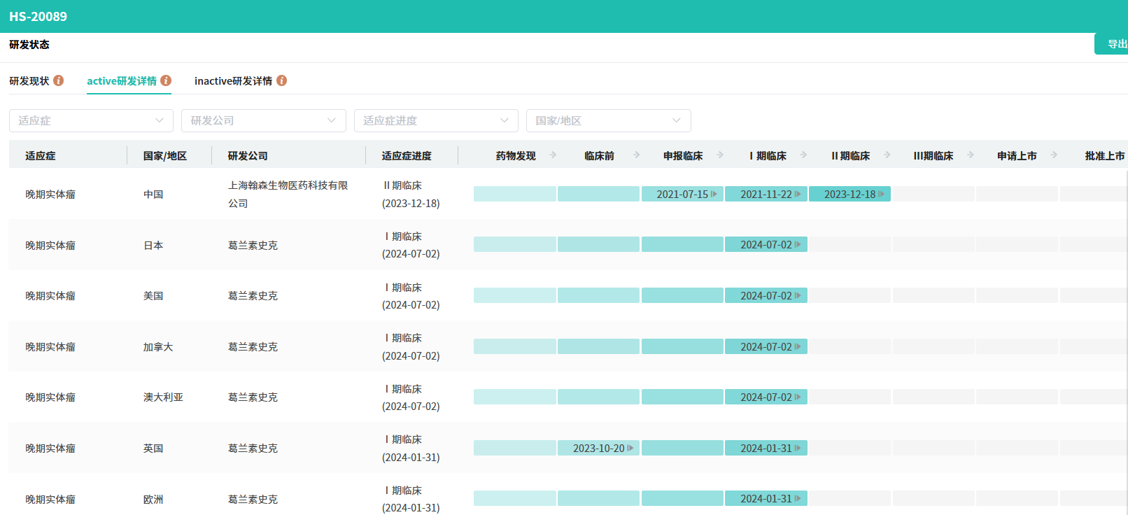This screenshot has width=1128, height=515.
Task: Click info icon beside 研发现状 tab
Action: point(59,80)
